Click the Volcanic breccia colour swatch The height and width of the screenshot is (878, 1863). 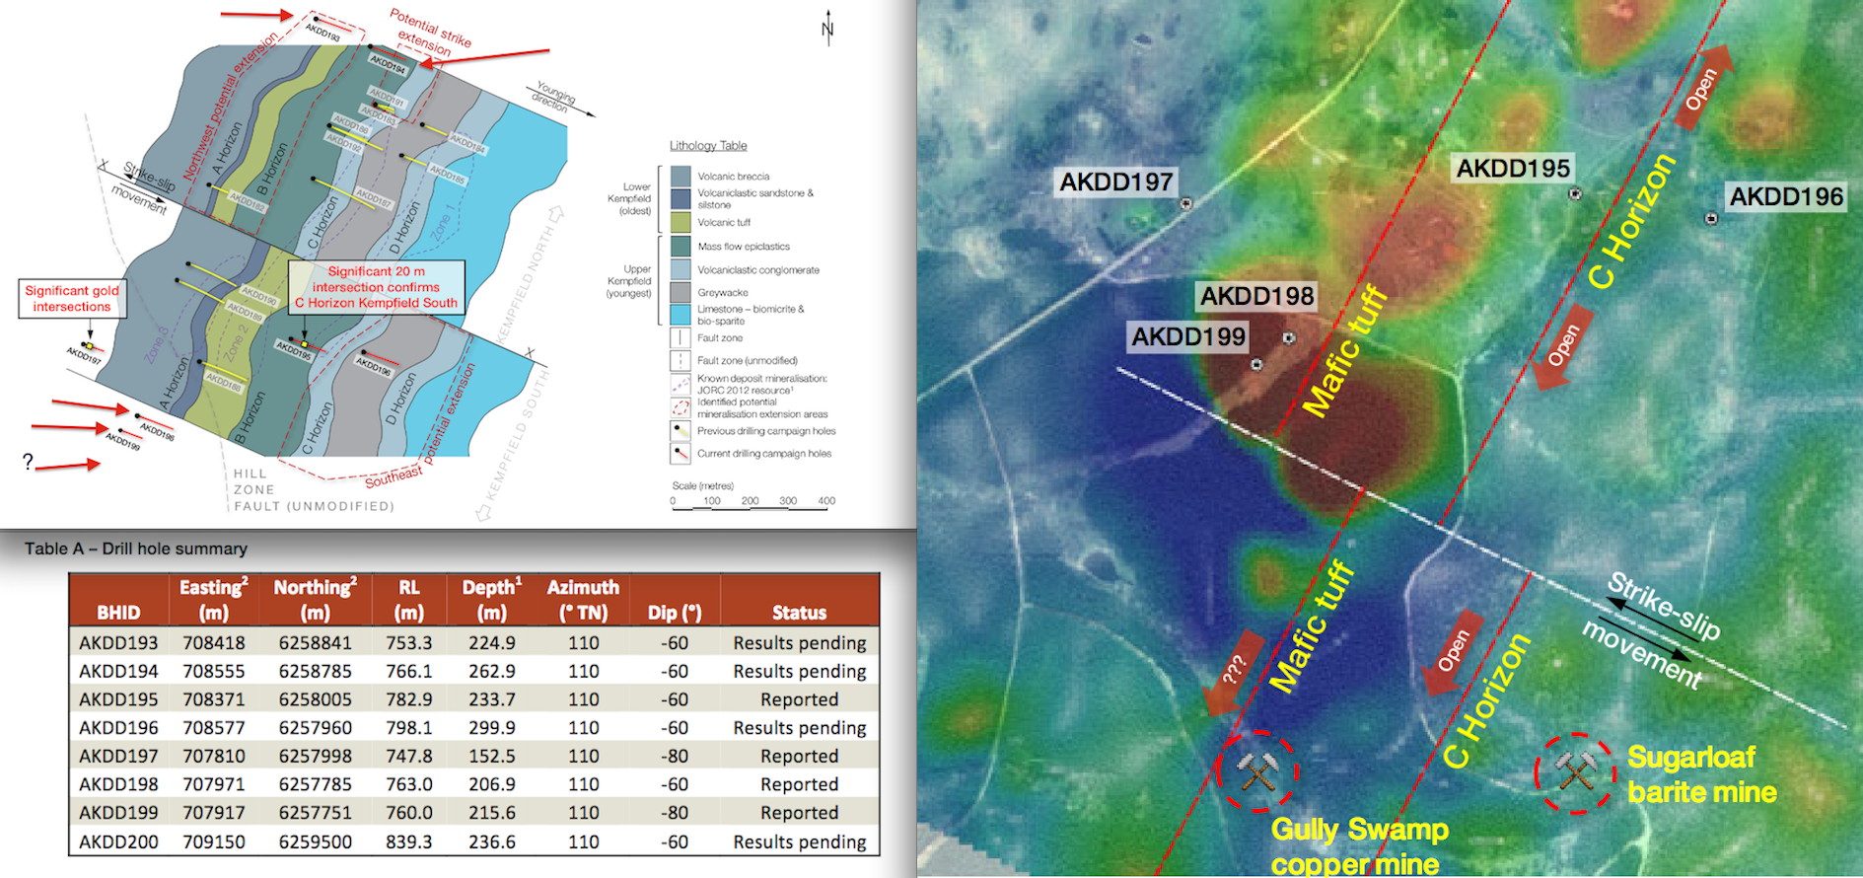[x=680, y=177]
